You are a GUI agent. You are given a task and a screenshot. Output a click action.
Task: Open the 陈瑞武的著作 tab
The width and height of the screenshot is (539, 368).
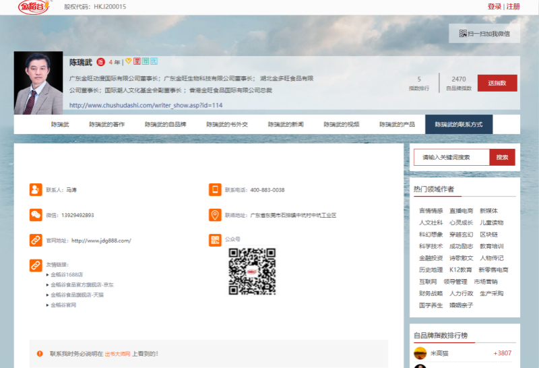point(106,125)
